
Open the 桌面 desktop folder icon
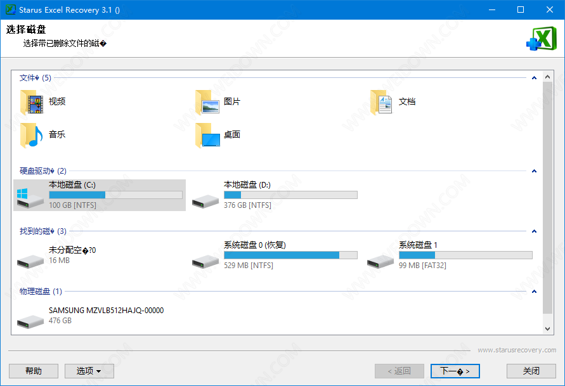[207, 136]
